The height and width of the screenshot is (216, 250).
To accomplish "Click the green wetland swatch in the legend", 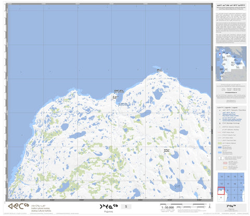I will pyautogui.click(x=220, y=143).
